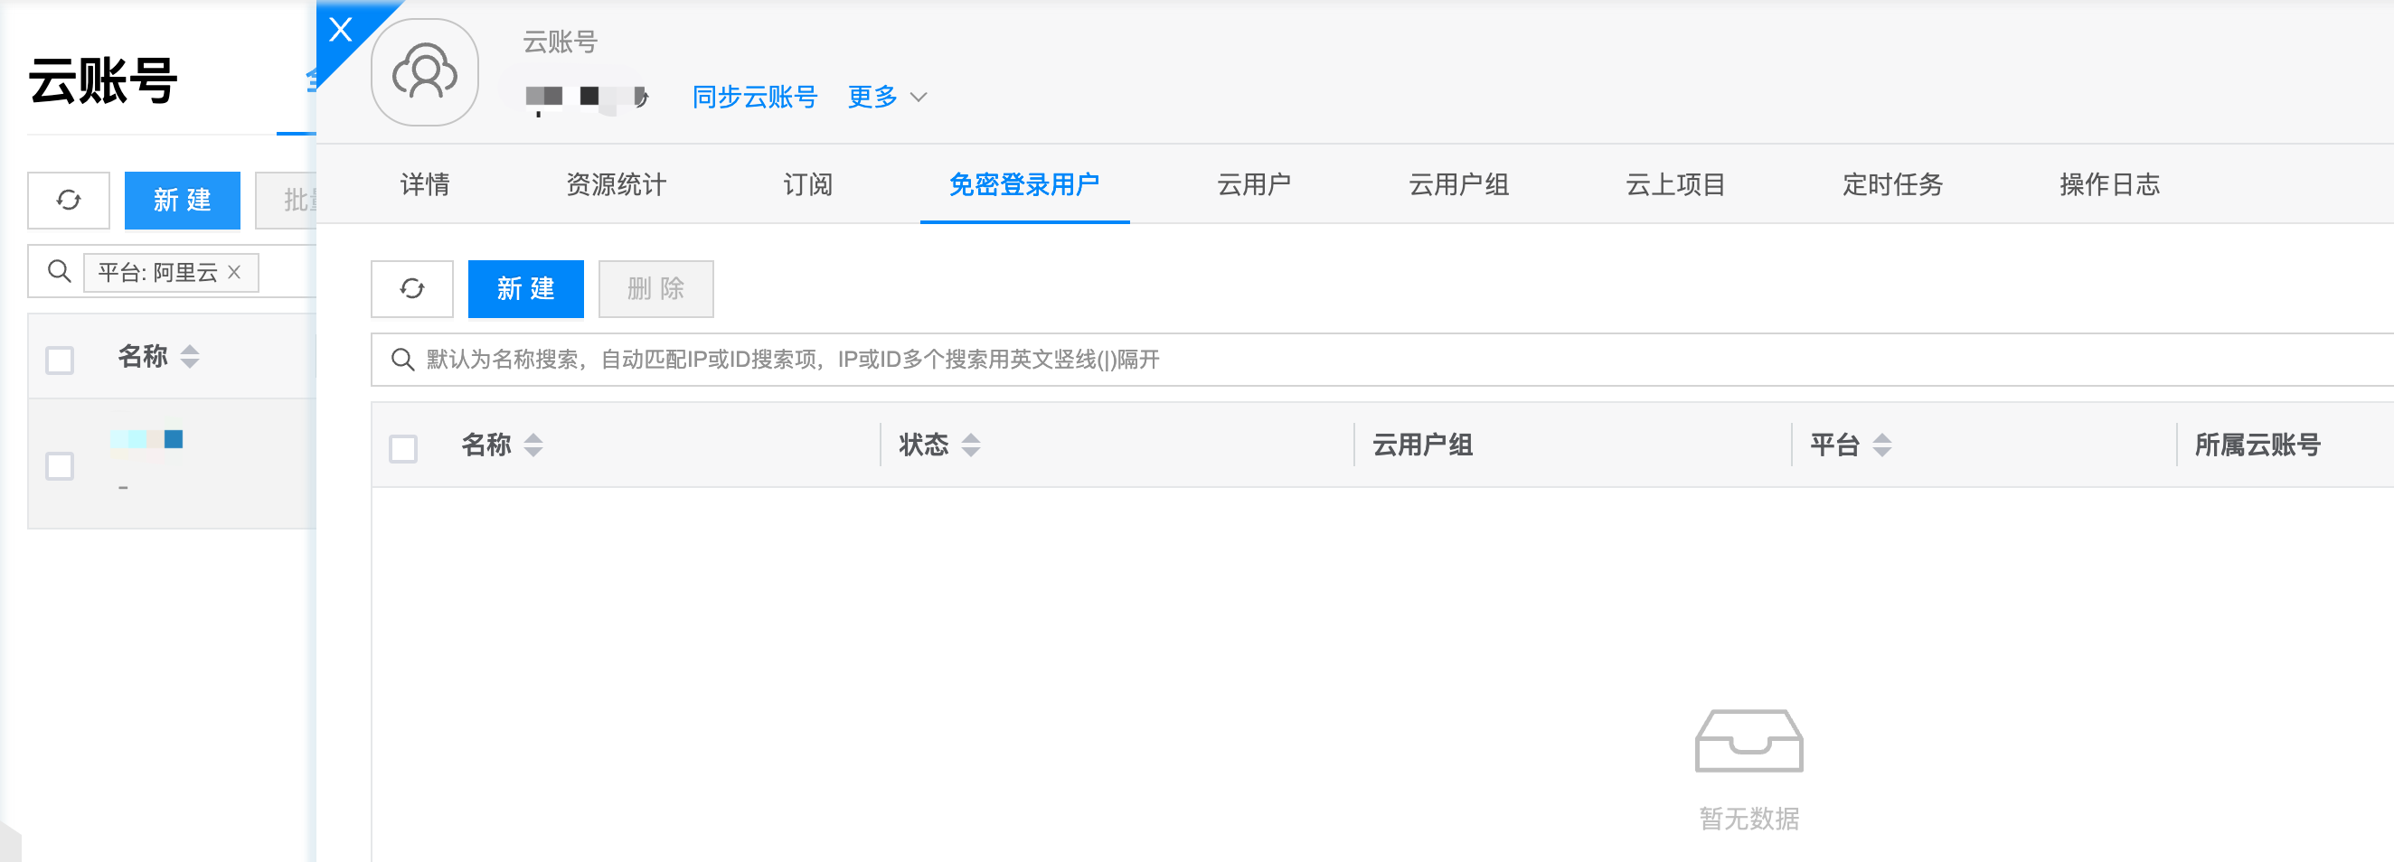Image resolution: width=2394 pixels, height=862 pixels.
Task: Sort user table by 平台 column
Action: coord(1881,445)
